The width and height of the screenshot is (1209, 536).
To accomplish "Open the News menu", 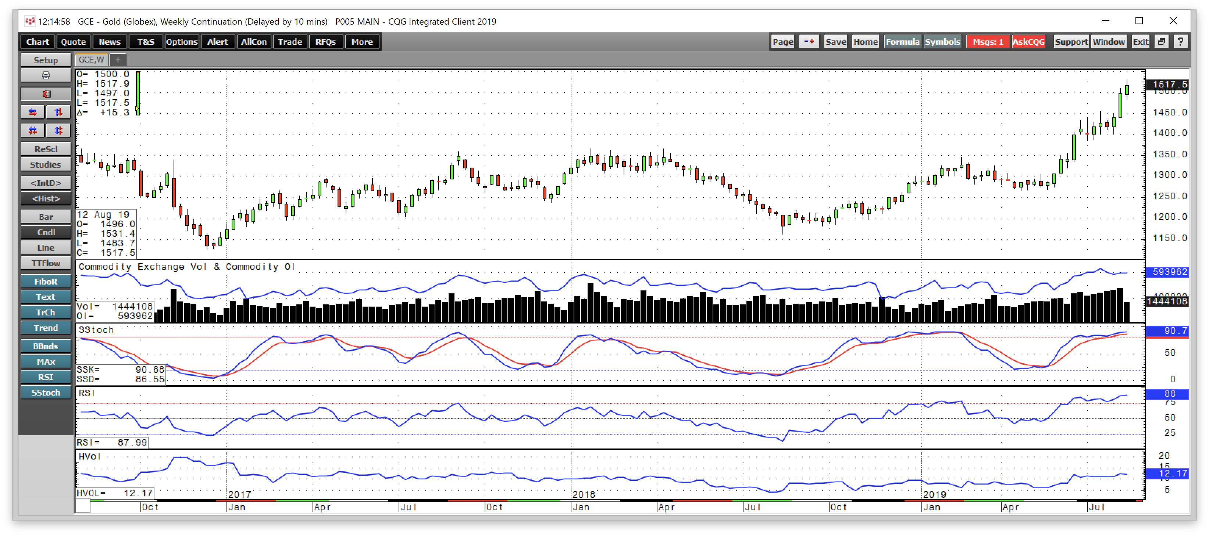I will click(x=110, y=42).
